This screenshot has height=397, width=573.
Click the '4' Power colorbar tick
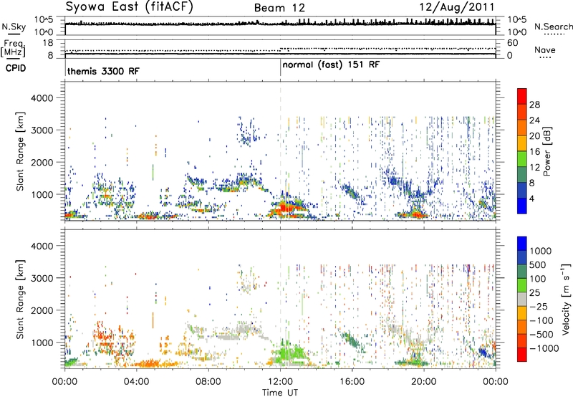[x=531, y=199]
